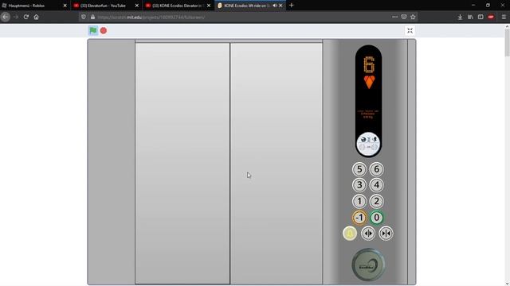Select floor 1 on the elevator panel
Screen dimensions: 510x286
click(359, 201)
